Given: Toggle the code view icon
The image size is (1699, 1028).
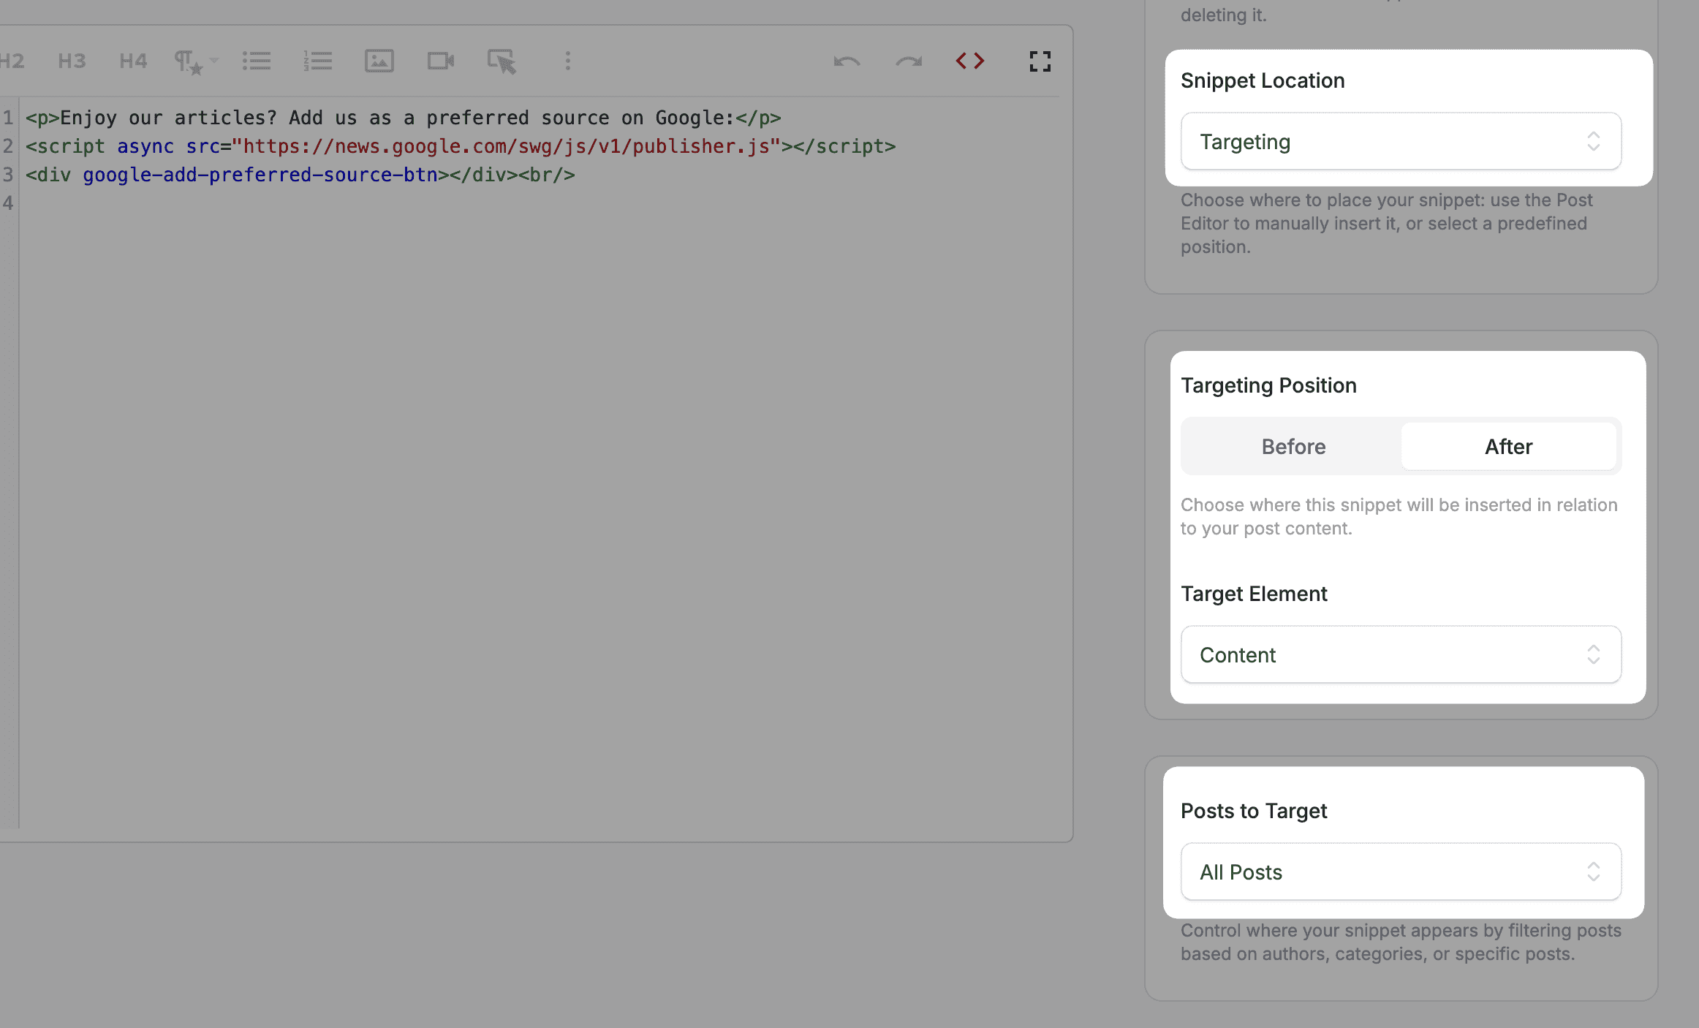Looking at the screenshot, I should pyautogui.click(x=970, y=61).
